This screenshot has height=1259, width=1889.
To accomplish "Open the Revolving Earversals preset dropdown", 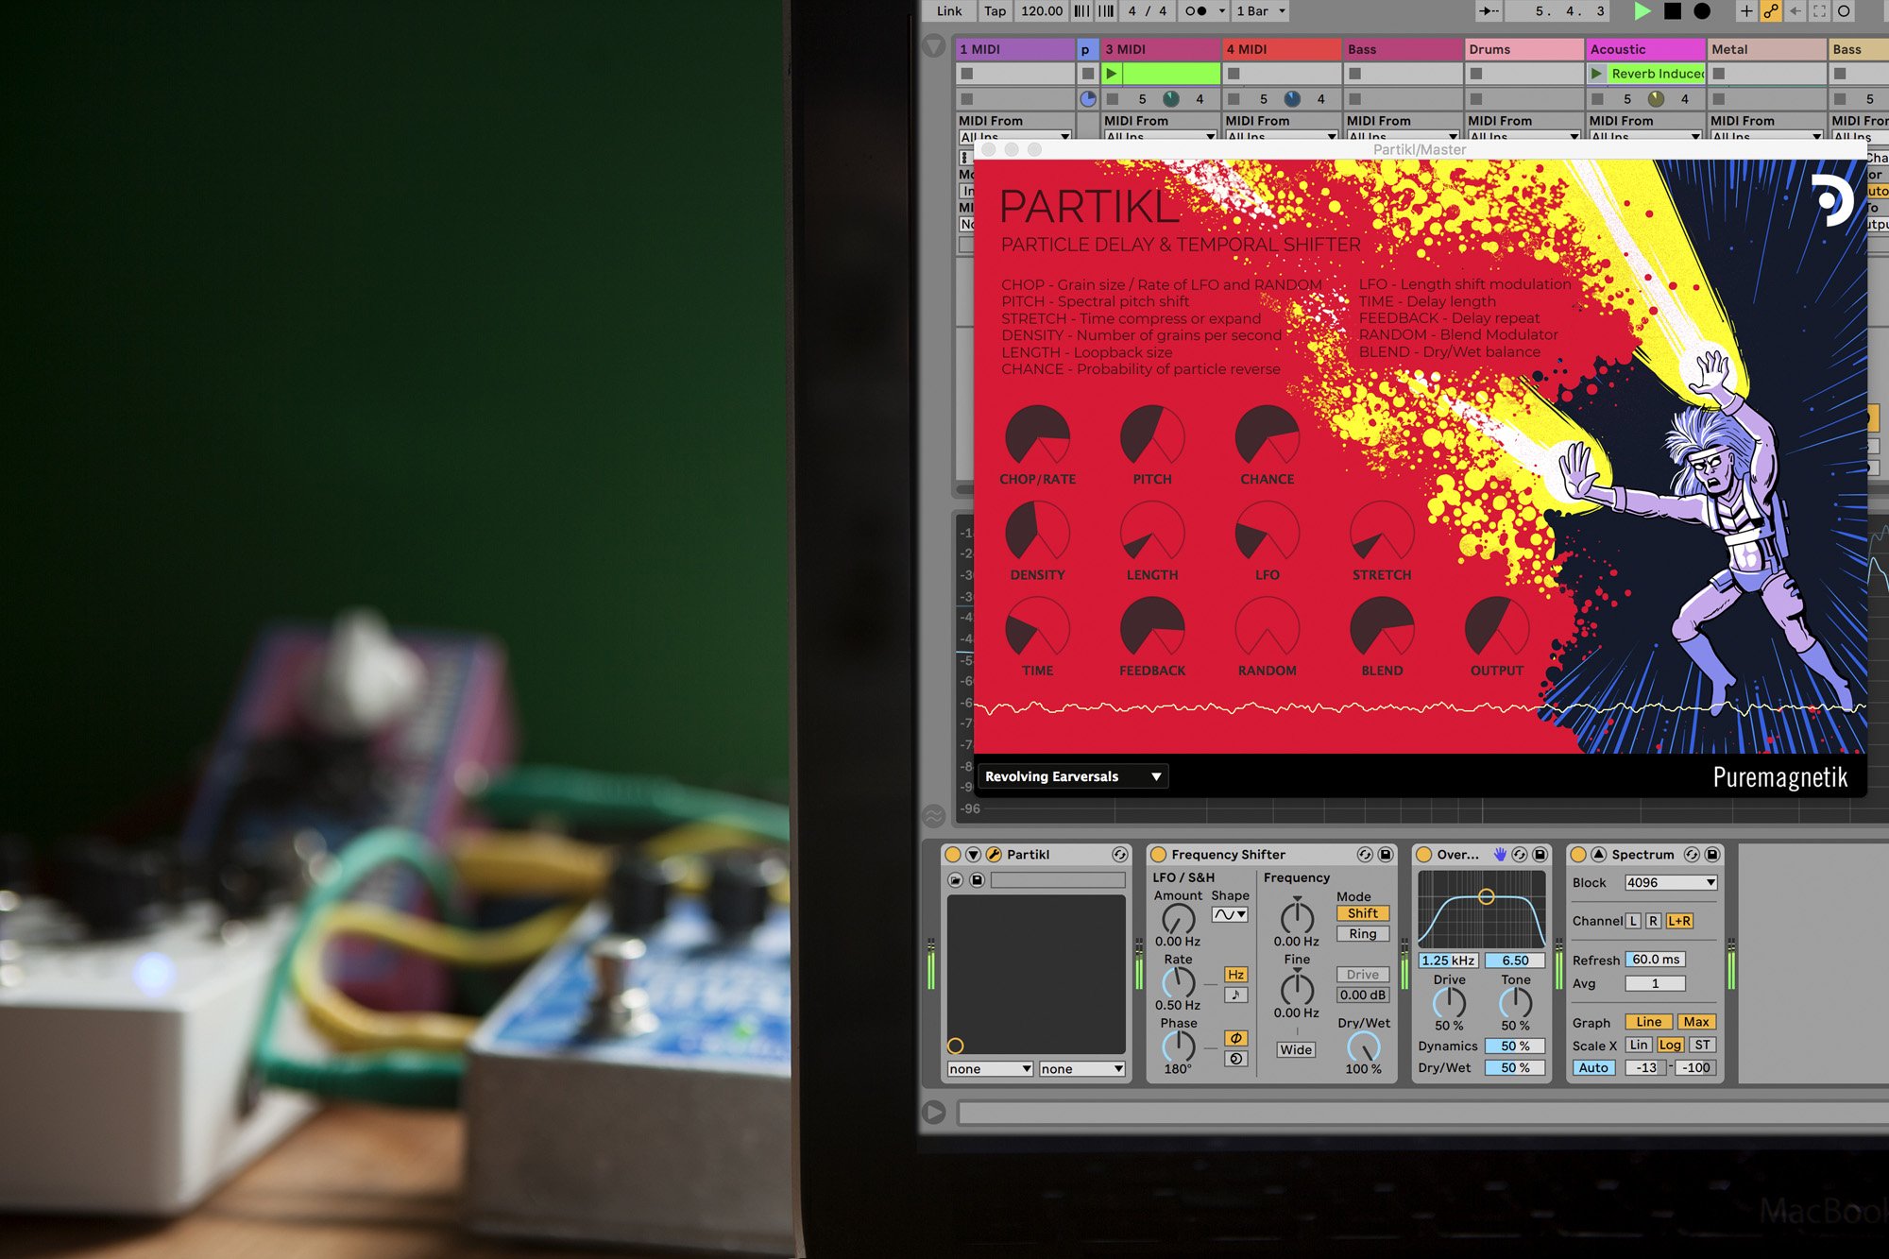I will (1072, 776).
